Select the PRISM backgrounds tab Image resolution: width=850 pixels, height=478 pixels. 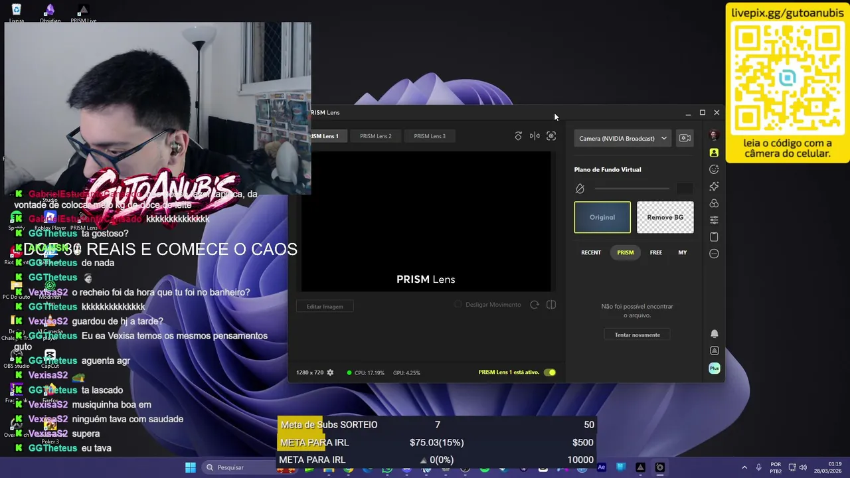626,252
